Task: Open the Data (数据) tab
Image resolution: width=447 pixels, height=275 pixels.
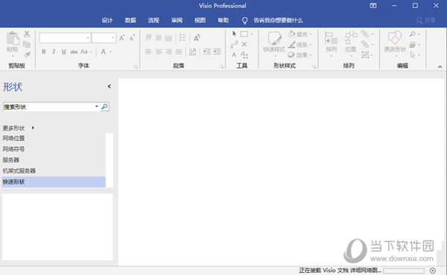Action: tap(130, 20)
